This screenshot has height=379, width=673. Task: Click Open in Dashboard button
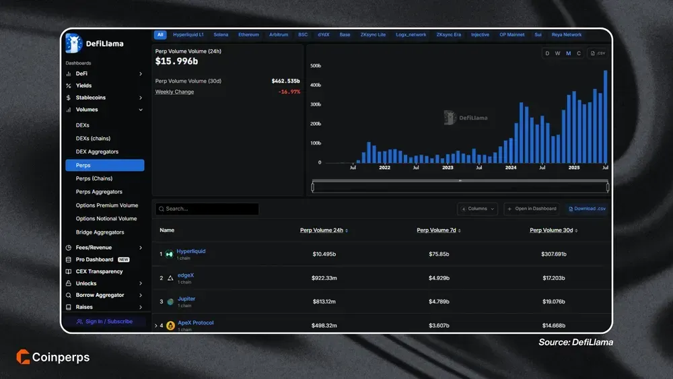tap(532, 209)
